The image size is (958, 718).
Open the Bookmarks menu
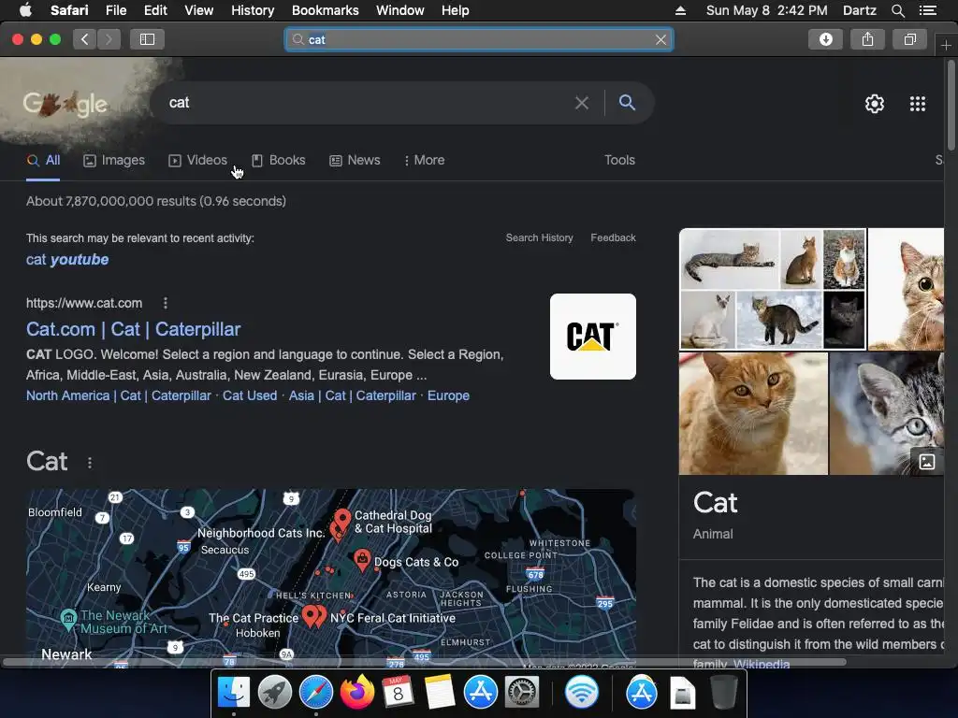(325, 10)
